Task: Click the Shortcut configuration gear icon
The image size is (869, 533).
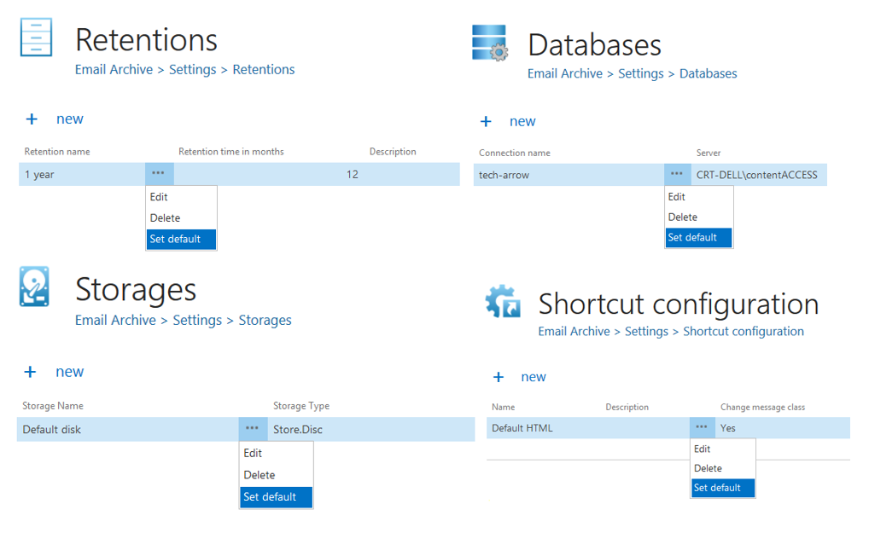Action: coord(503,302)
